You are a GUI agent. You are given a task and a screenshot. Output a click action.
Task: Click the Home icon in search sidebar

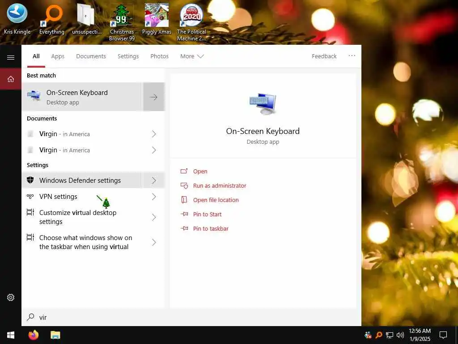(11, 79)
